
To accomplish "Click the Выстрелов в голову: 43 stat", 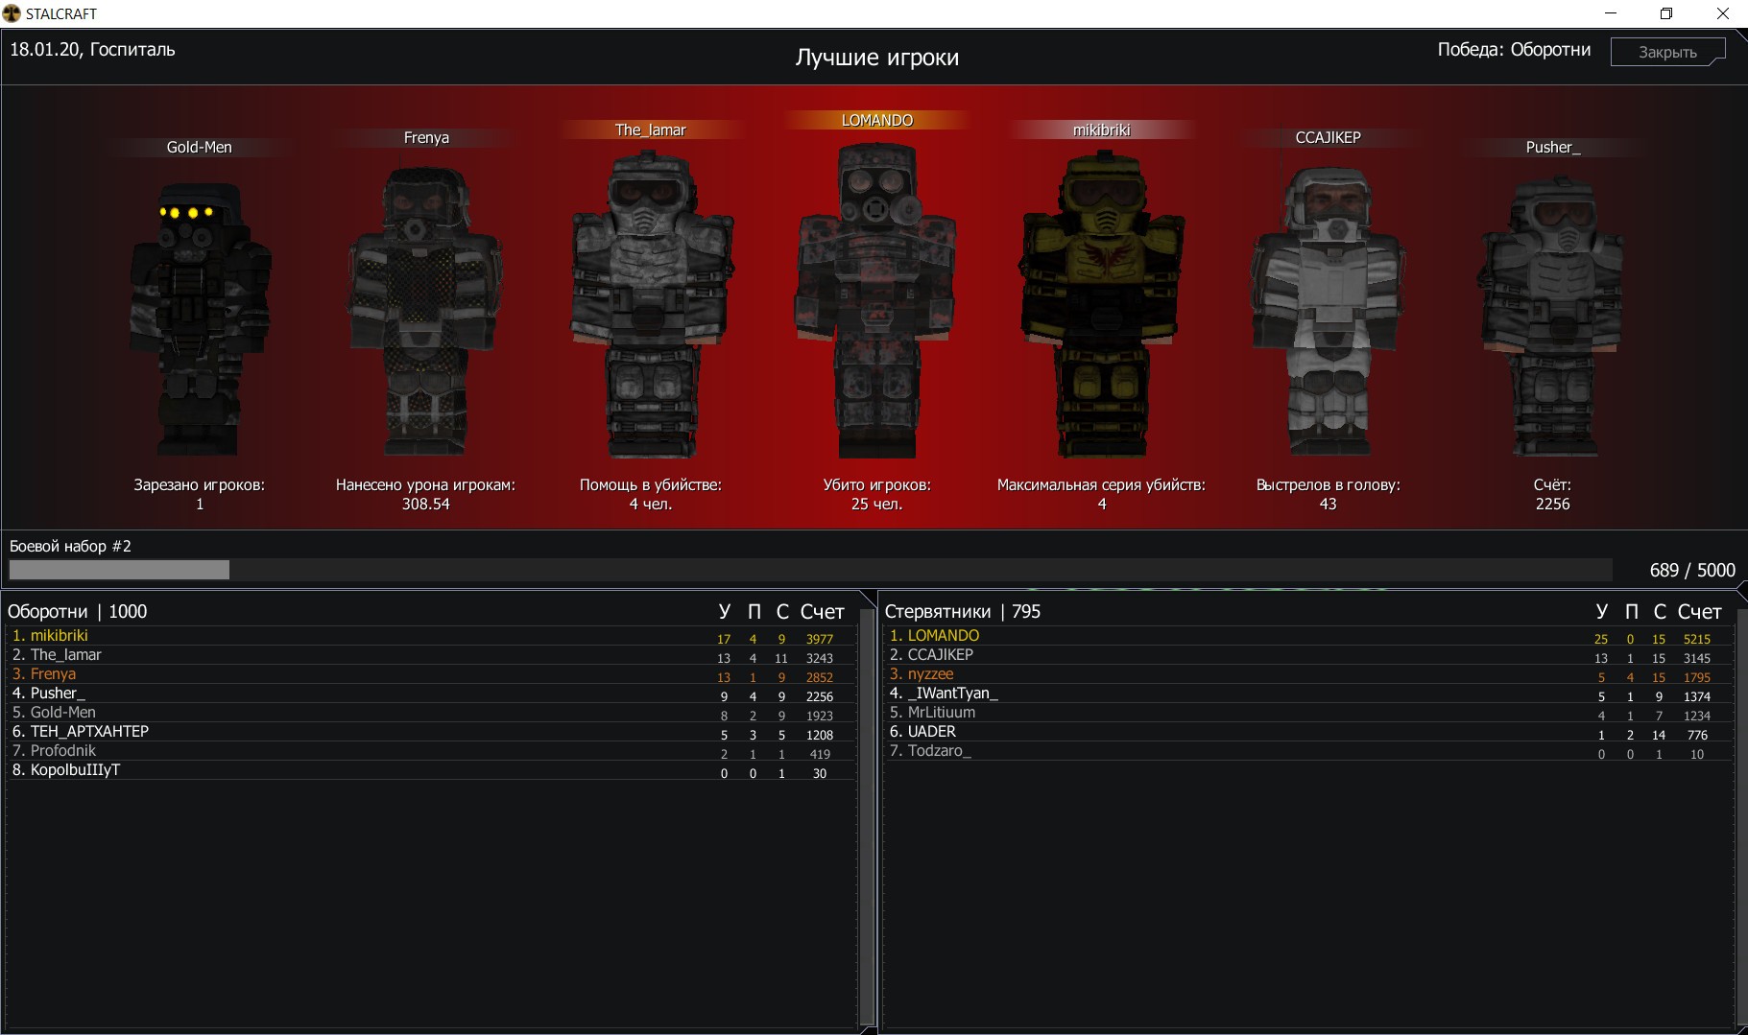I will click(x=1328, y=494).
